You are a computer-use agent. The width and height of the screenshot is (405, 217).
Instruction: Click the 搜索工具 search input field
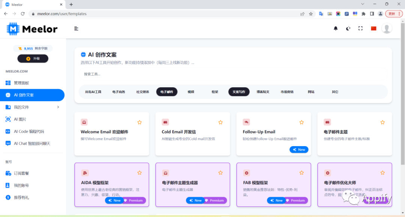coord(233,74)
